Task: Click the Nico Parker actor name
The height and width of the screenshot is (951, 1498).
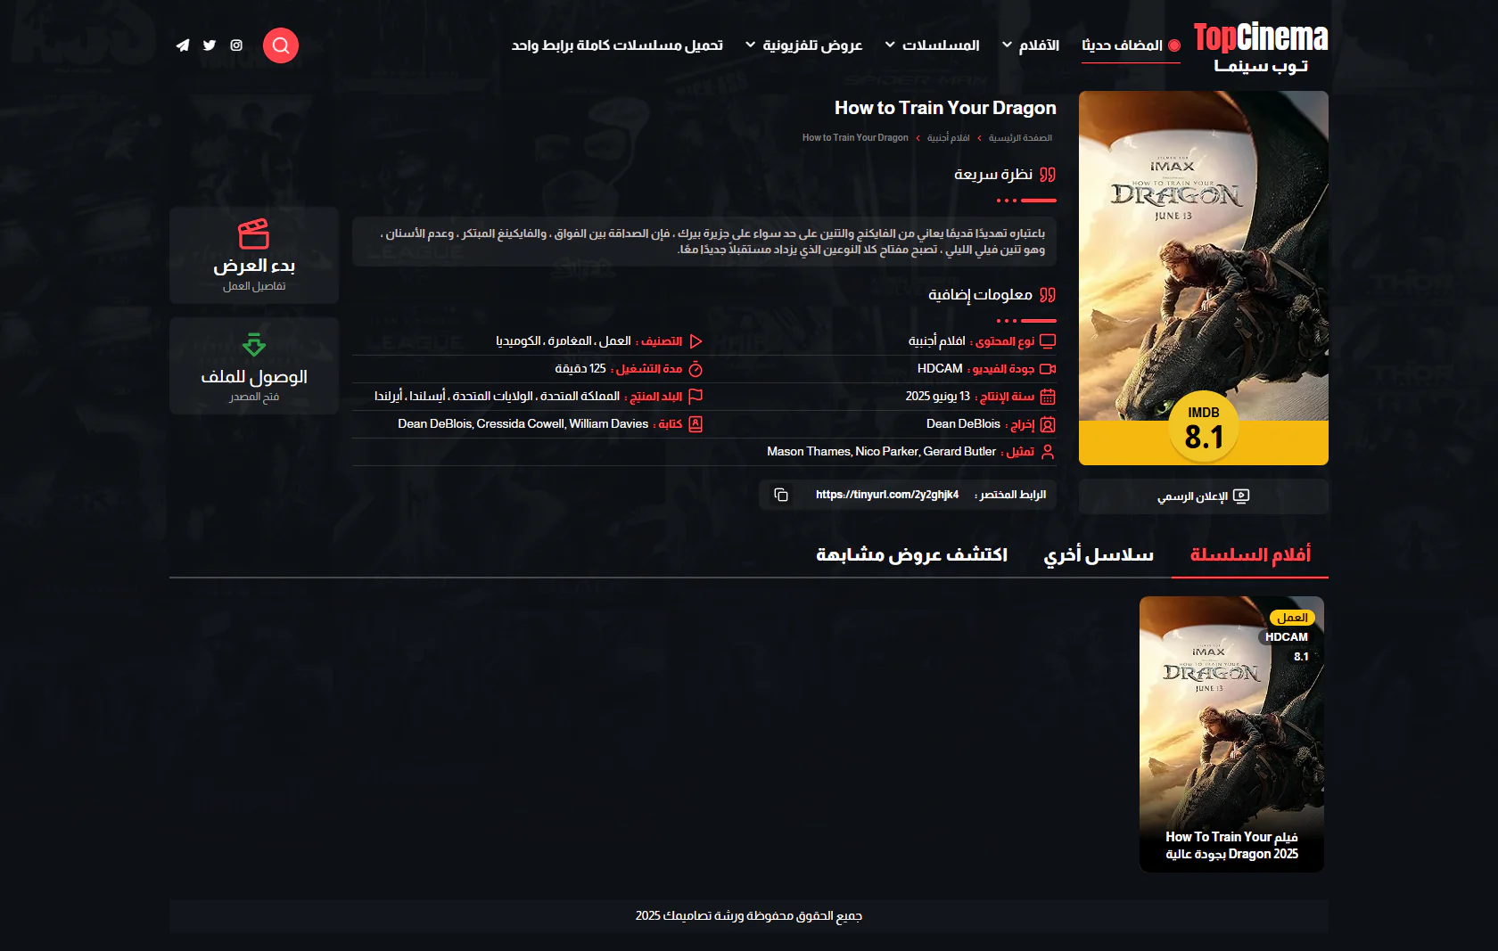Action: (x=887, y=452)
